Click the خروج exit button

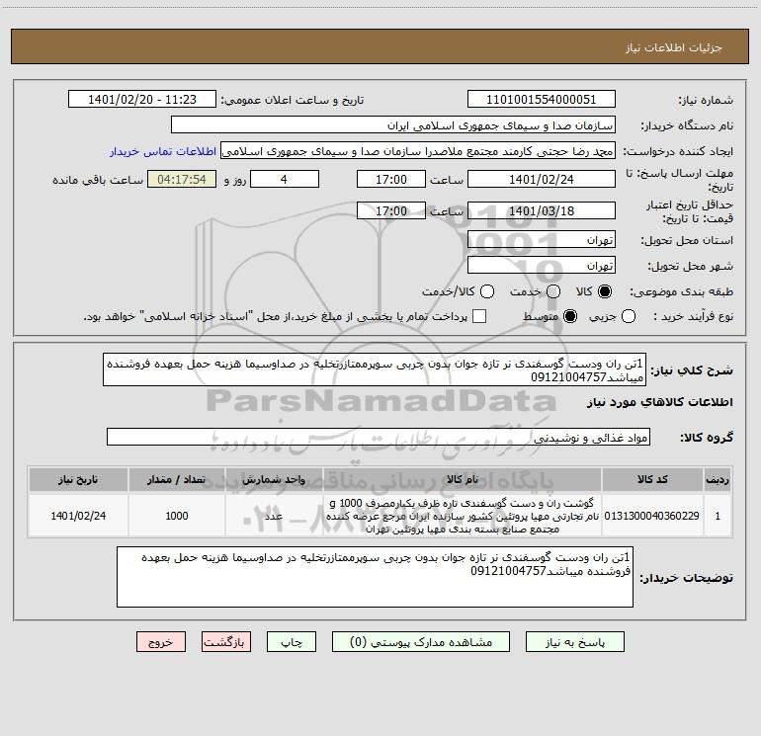[161, 642]
